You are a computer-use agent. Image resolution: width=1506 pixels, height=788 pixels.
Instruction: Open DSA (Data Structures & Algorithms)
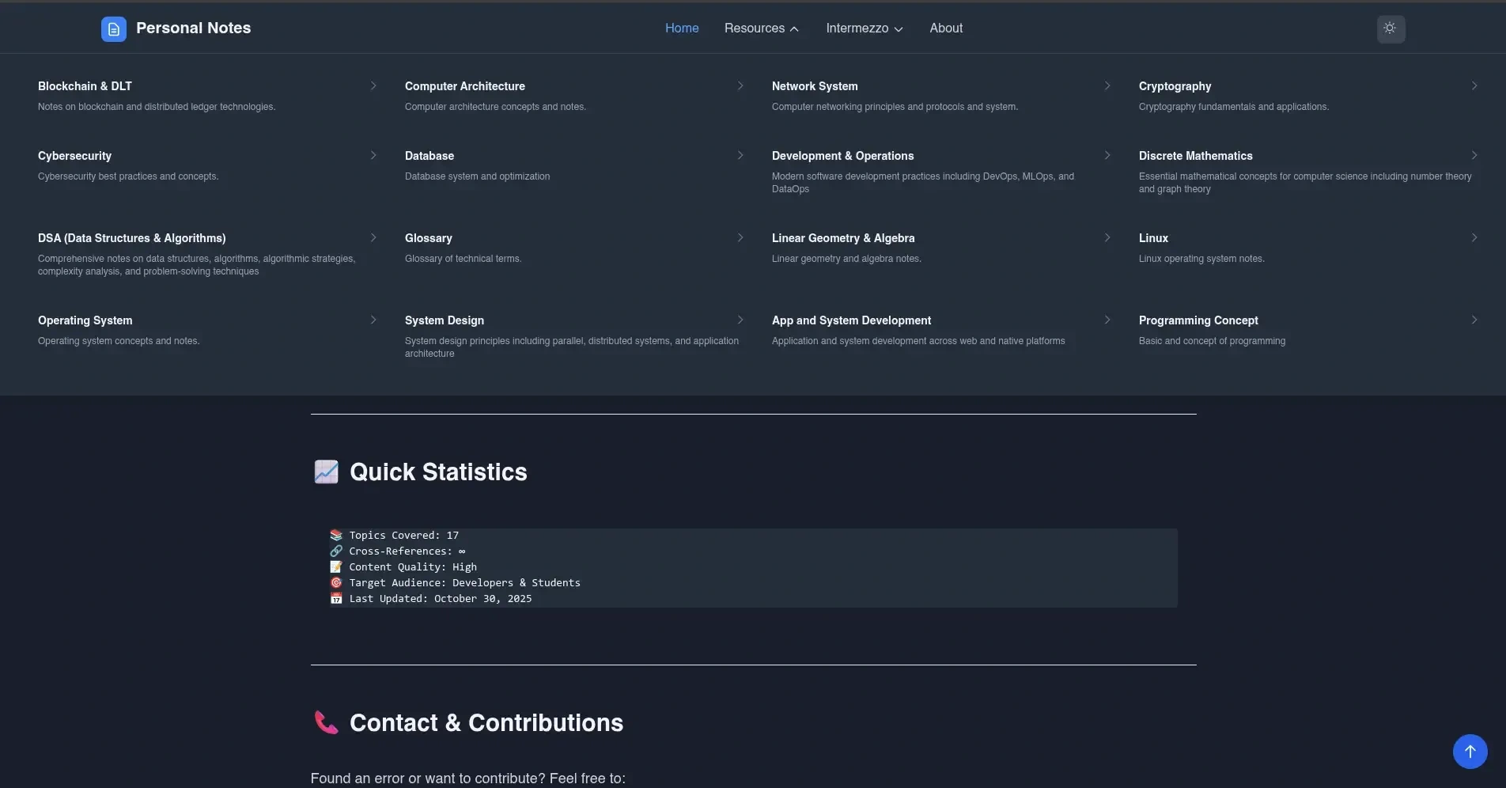[131, 238]
